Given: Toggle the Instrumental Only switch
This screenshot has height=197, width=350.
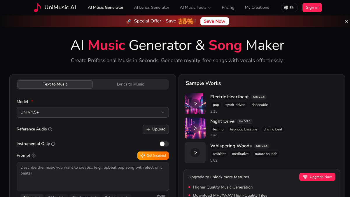Looking at the screenshot, I should click(x=164, y=144).
